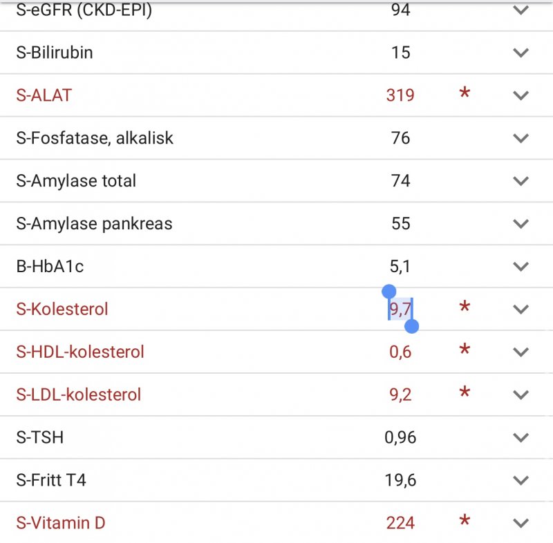This screenshot has height=543, width=553.
Task: Expand the S-Amylase pankreas chevron
Action: tap(521, 224)
